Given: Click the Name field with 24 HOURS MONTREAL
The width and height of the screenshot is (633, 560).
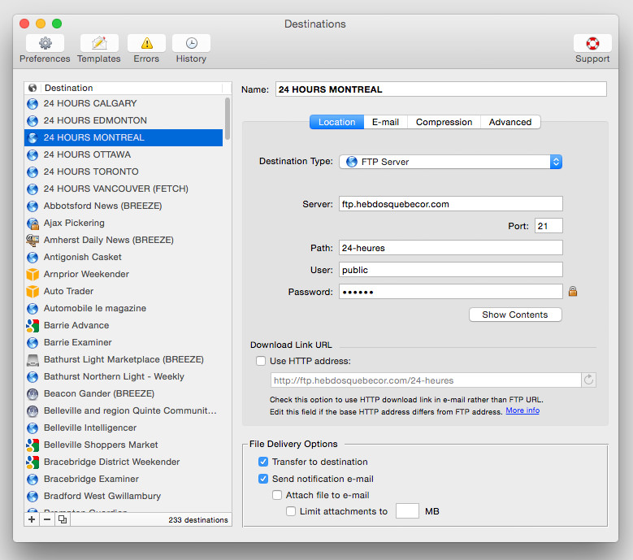Looking at the screenshot, I should 441,89.
